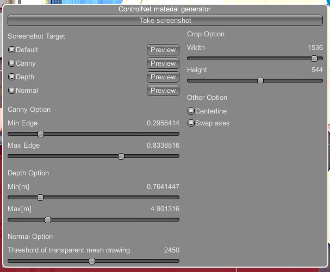This screenshot has width=330, height=272.
Task: Click the depth Max[m] slider handle
Action: 48,220
